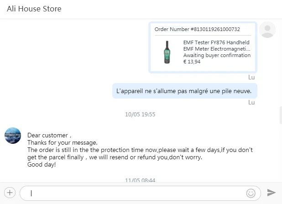
Task: Click the Lu label under order card
Action: (251, 77)
